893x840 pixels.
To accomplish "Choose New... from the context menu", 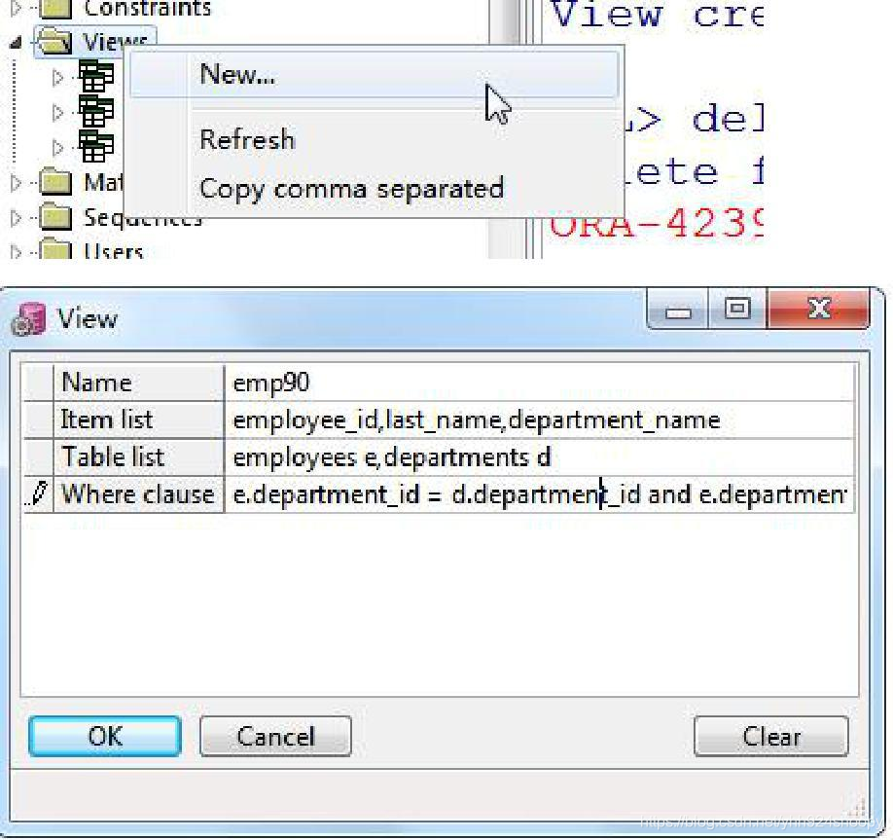I will [374, 74].
